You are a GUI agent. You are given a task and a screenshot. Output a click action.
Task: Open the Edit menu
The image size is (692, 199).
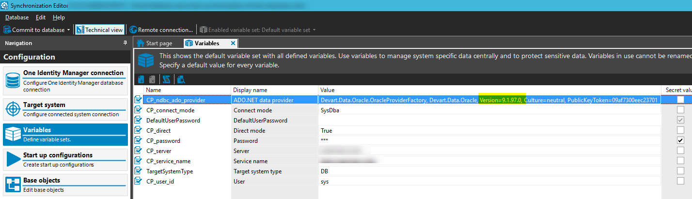[41, 17]
